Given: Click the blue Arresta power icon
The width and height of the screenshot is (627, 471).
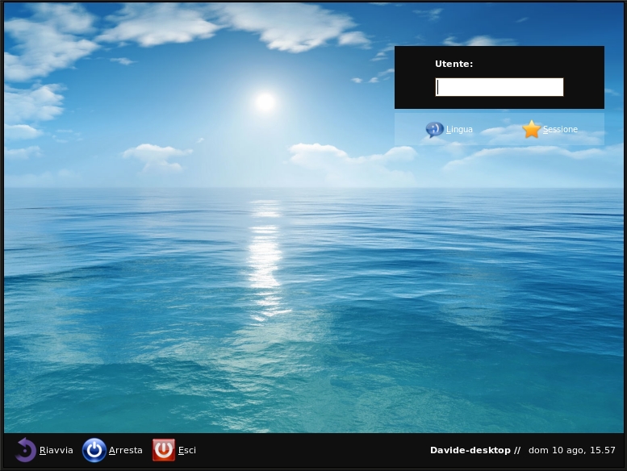Looking at the screenshot, I should [94, 450].
